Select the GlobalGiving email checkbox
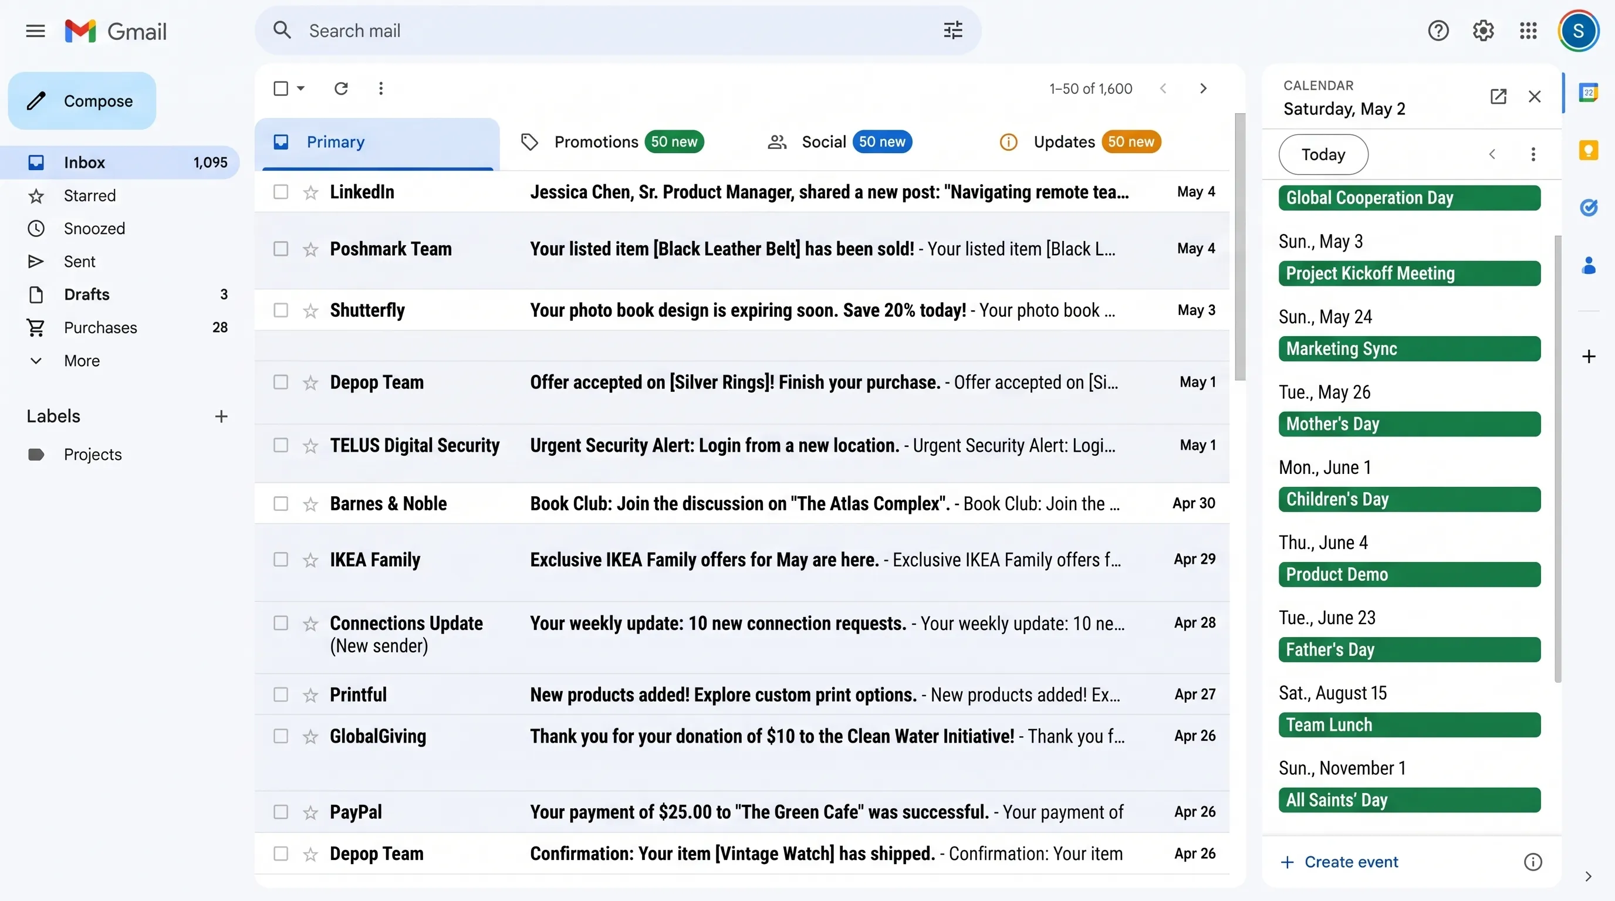This screenshot has height=901, width=1615. click(x=281, y=736)
